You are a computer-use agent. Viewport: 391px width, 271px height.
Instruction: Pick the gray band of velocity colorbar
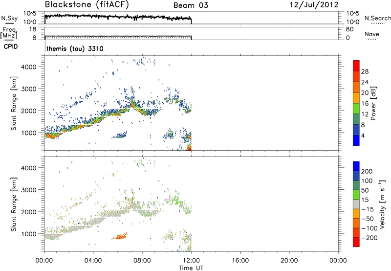[x=356, y=204]
